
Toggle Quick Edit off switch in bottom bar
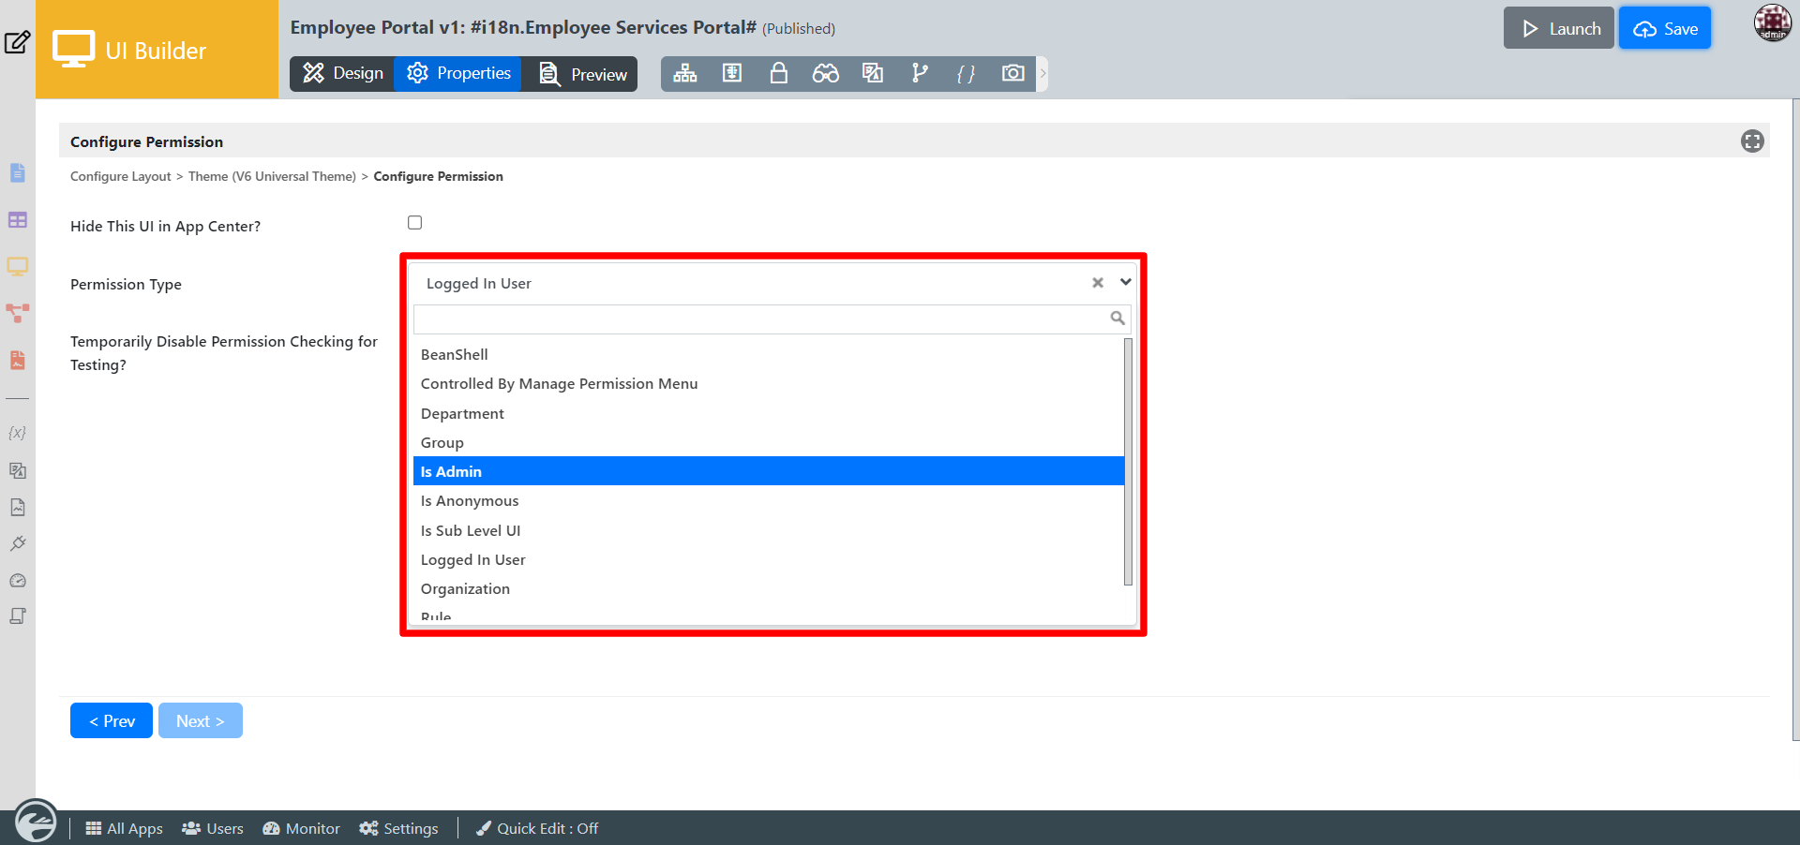click(x=537, y=828)
